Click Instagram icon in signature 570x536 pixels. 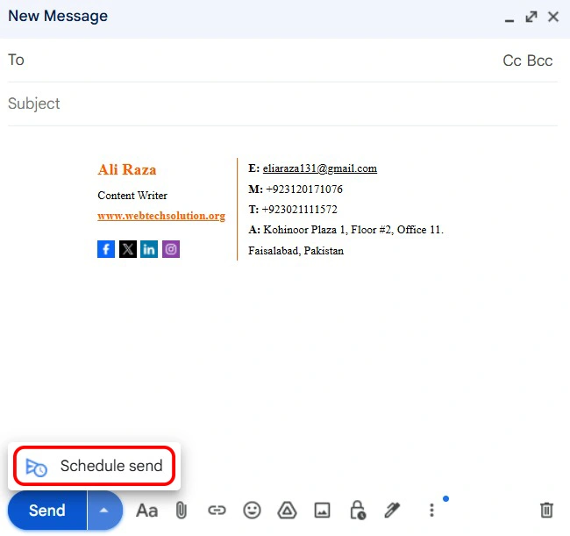[x=171, y=249]
